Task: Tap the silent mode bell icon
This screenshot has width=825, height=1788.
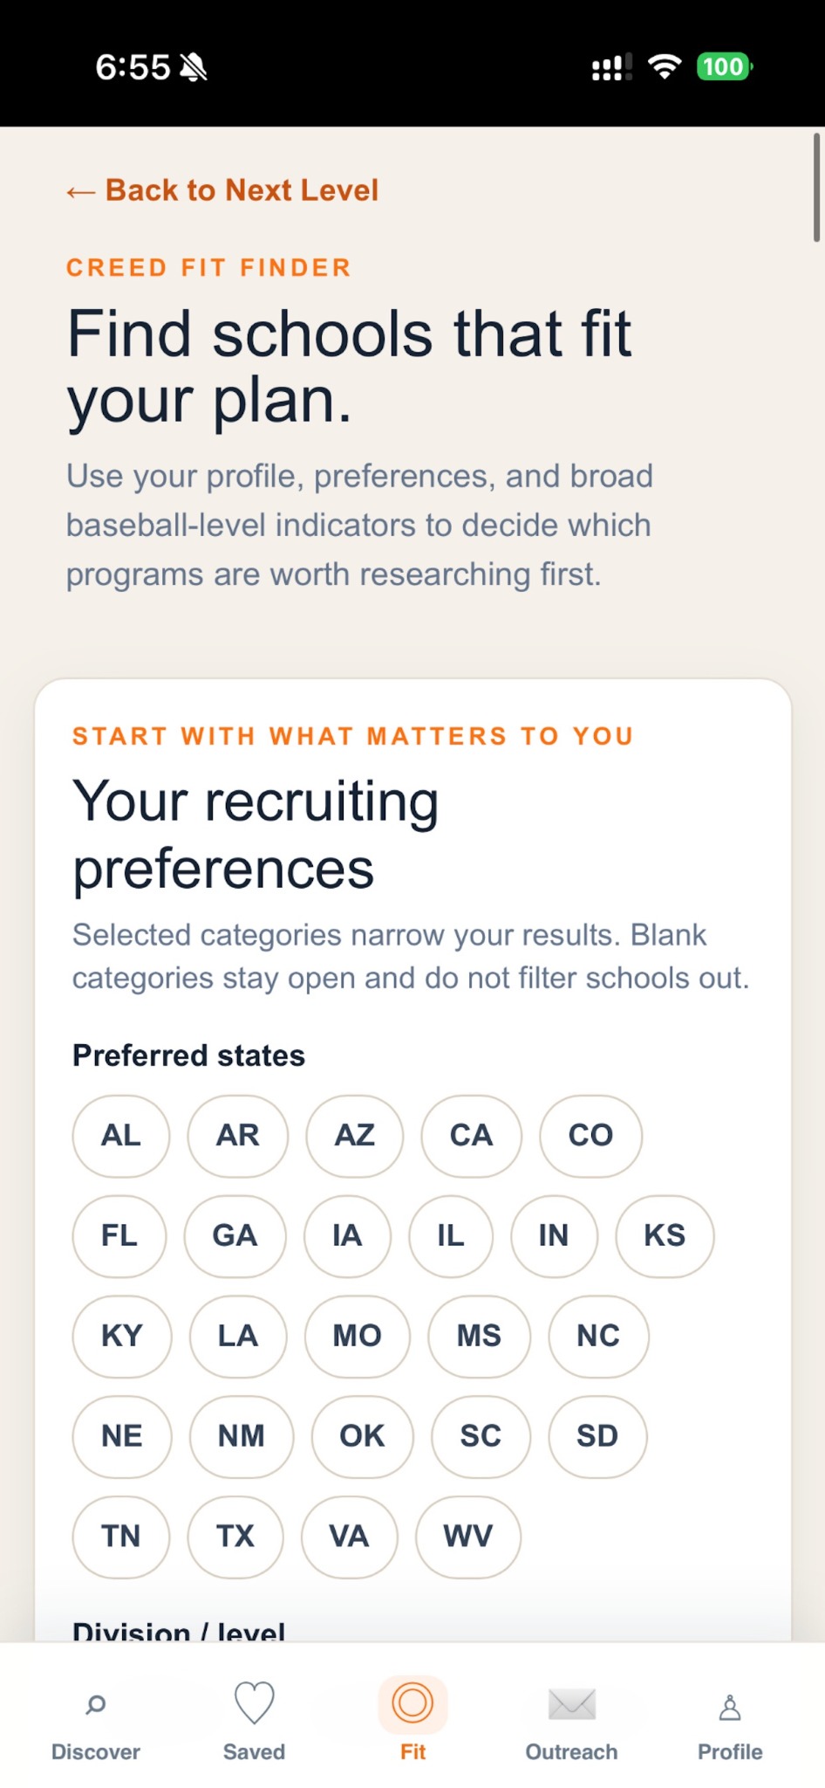Action: point(193,67)
